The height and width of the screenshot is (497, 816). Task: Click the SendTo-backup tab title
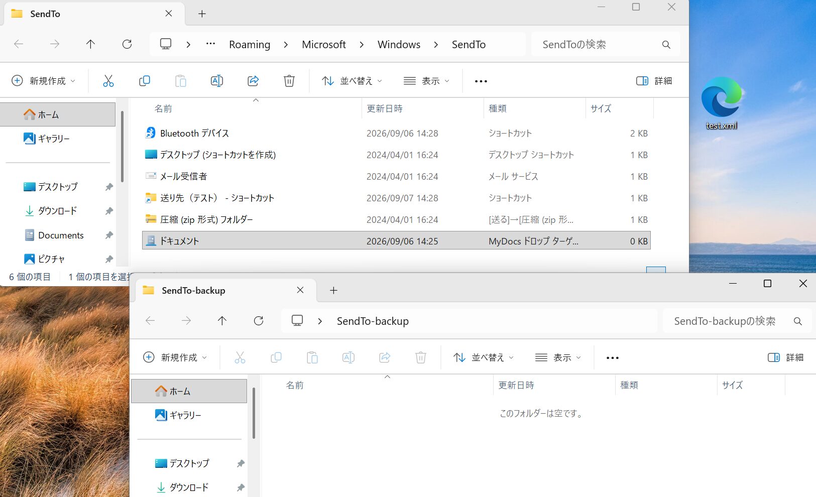tap(193, 291)
